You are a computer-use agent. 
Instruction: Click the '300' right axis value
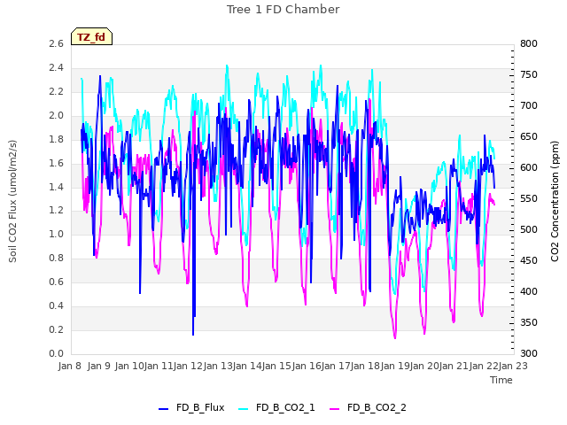(x=529, y=353)
